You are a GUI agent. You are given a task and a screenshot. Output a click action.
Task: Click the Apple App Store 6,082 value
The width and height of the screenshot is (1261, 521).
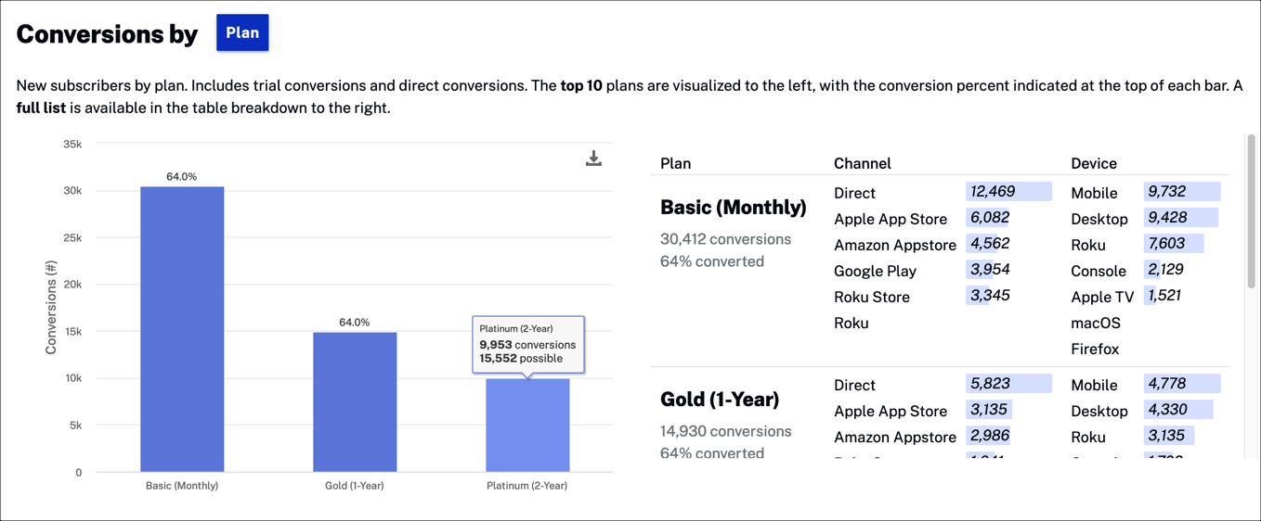[989, 218]
